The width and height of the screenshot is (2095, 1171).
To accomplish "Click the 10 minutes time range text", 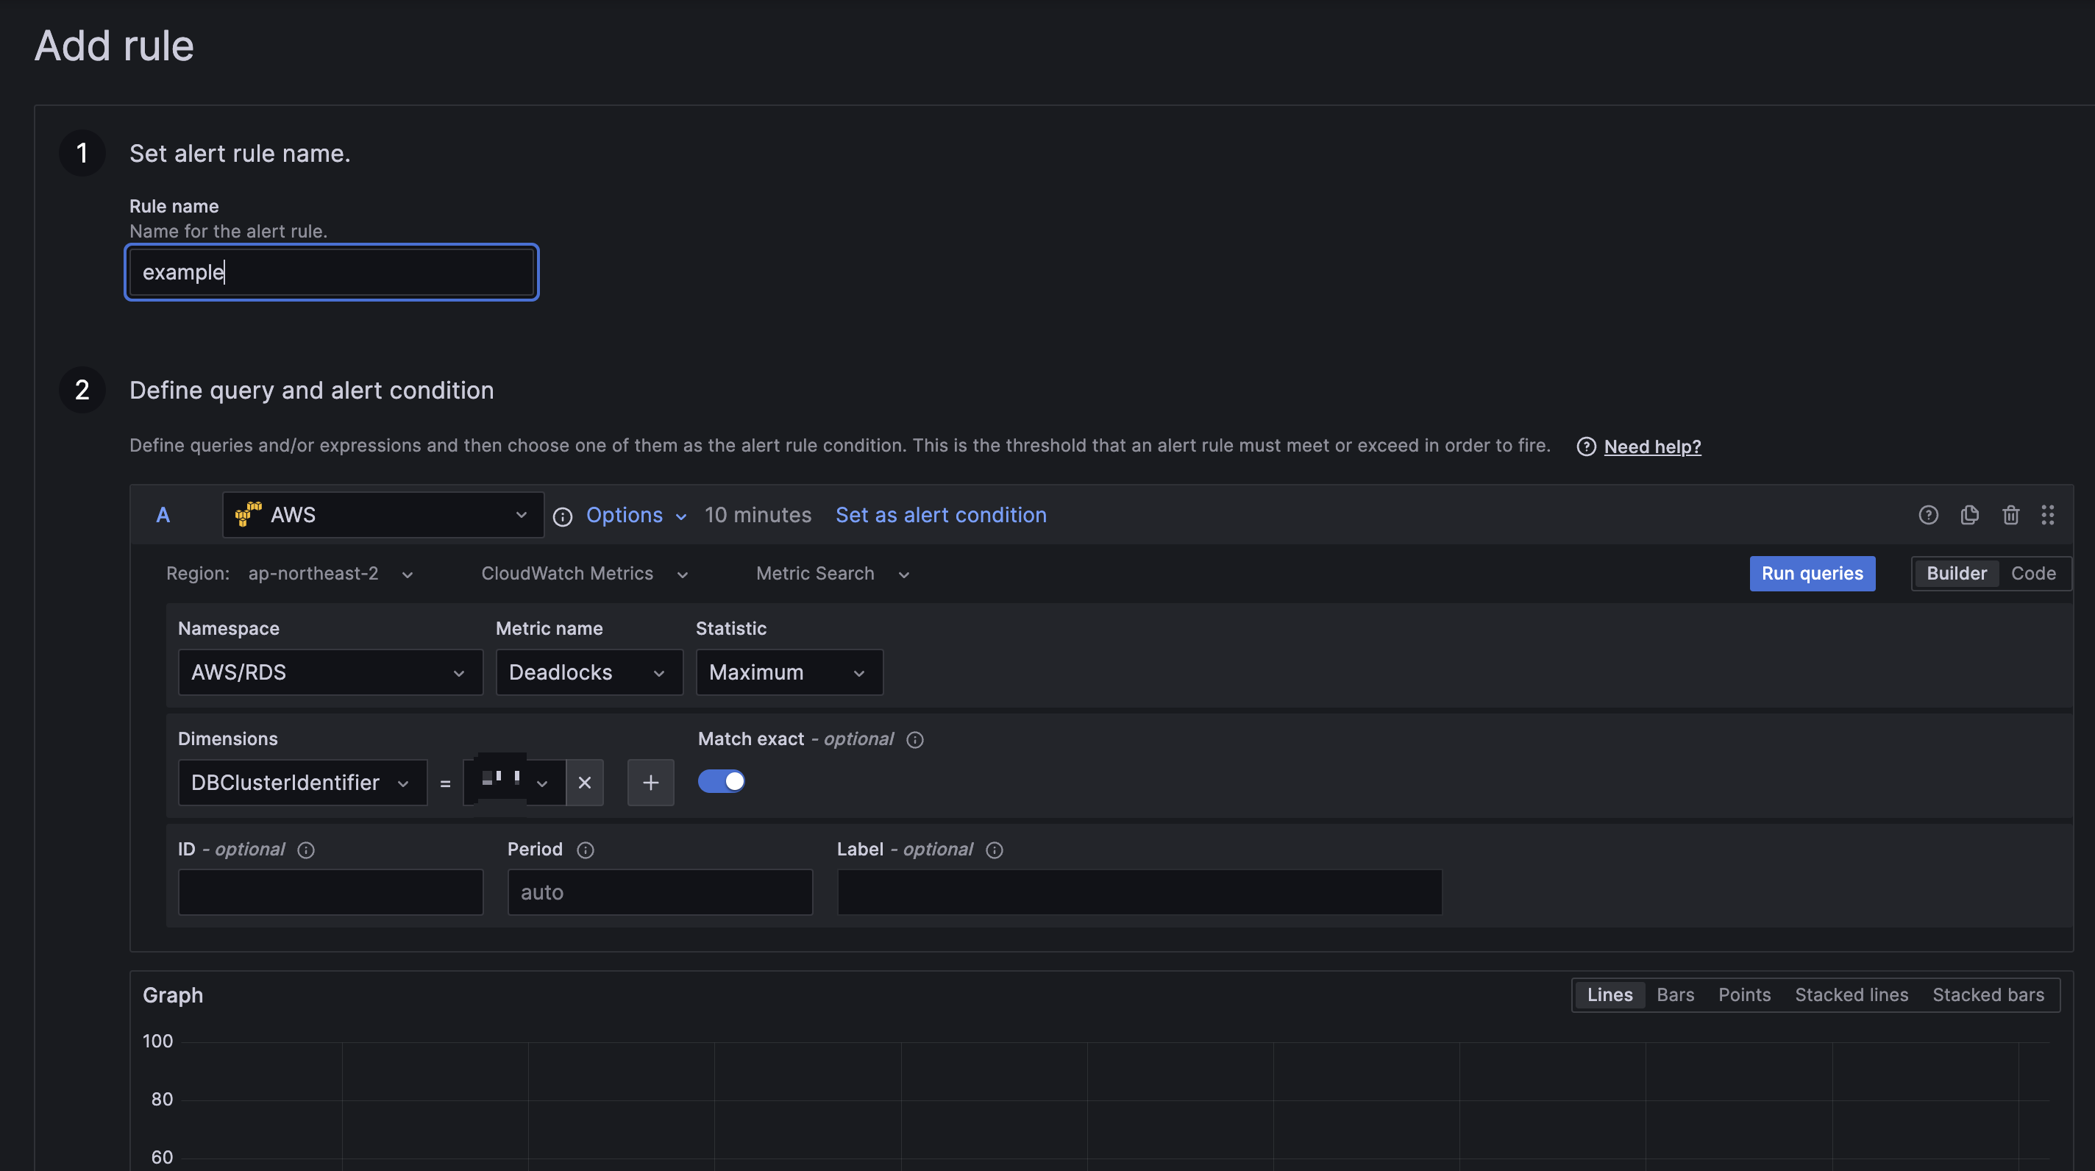I will pos(757,515).
